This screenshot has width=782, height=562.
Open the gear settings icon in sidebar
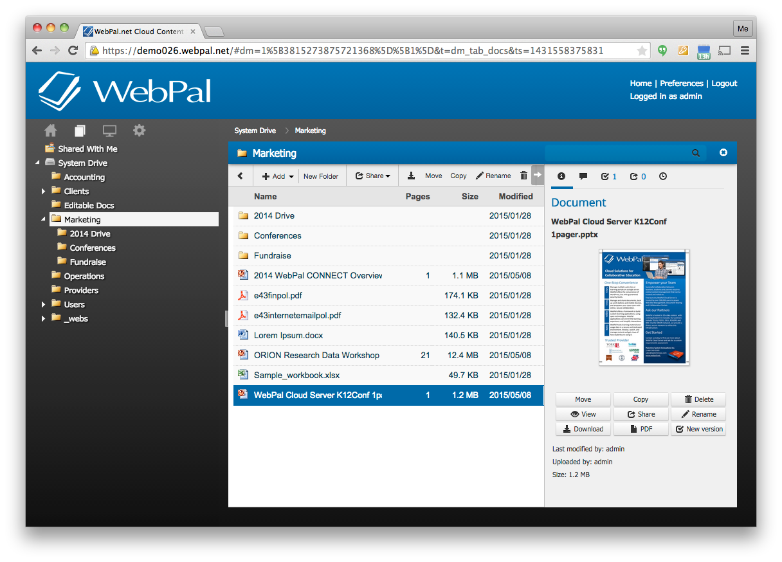coord(139,131)
